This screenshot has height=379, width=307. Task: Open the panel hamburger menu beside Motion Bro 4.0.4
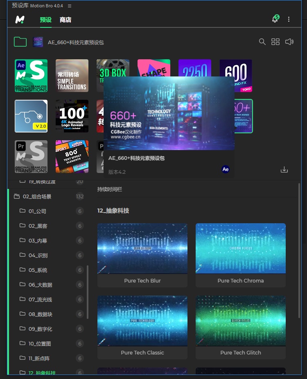[70, 6]
